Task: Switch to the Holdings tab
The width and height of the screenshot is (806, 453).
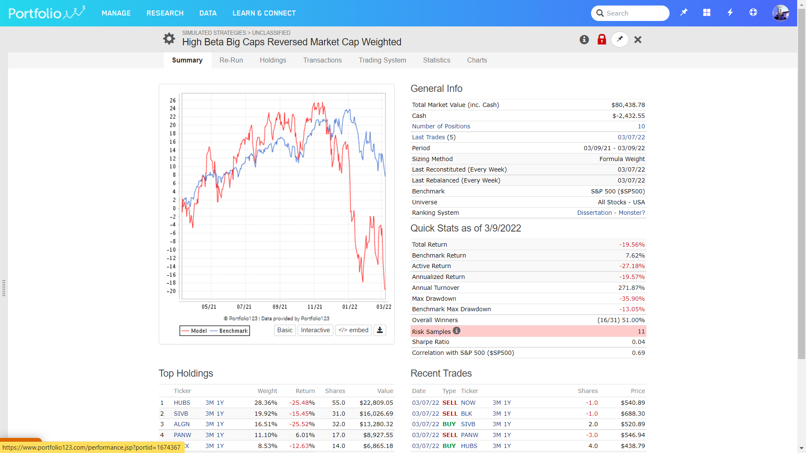Action: pos(273,60)
